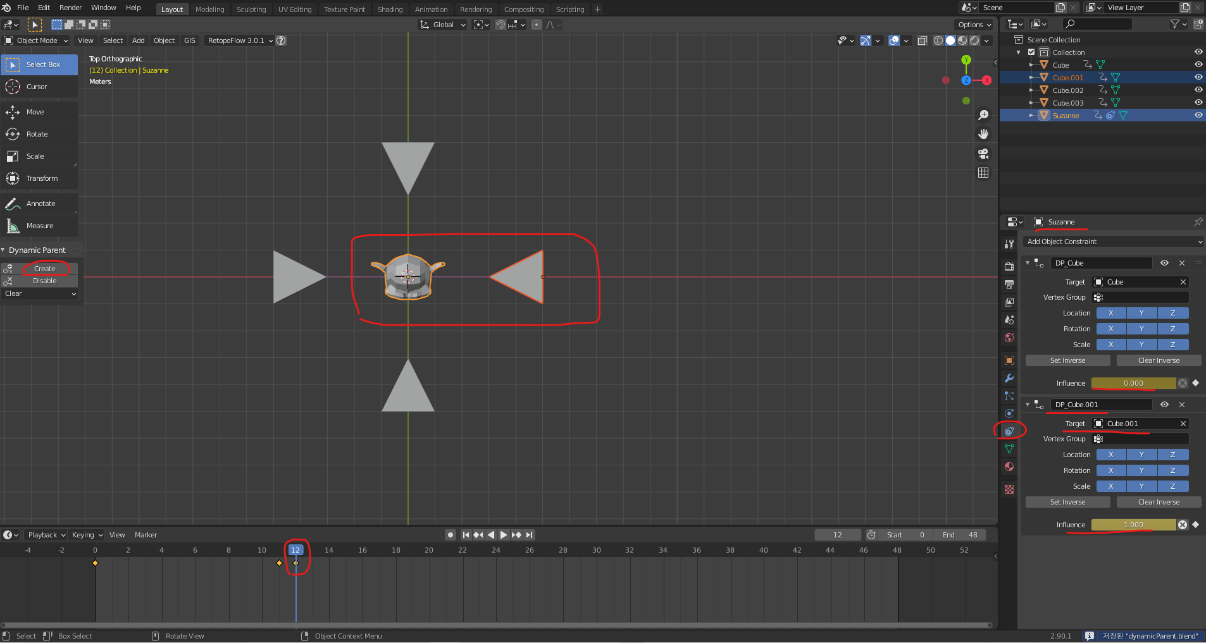This screenshot has height=643, width=1206.
Task: Collapse DP_Cube.001 constraint panel
Action: tap(1028, 405)
